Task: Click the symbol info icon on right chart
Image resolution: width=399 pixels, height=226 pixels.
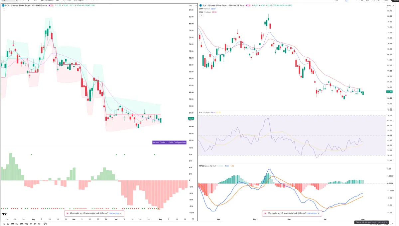Action: 200,6
